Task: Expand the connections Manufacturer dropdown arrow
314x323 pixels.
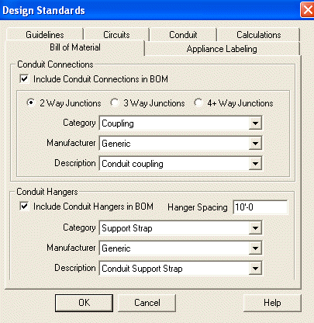Action: pyautogui.click(x=255, y=143)
